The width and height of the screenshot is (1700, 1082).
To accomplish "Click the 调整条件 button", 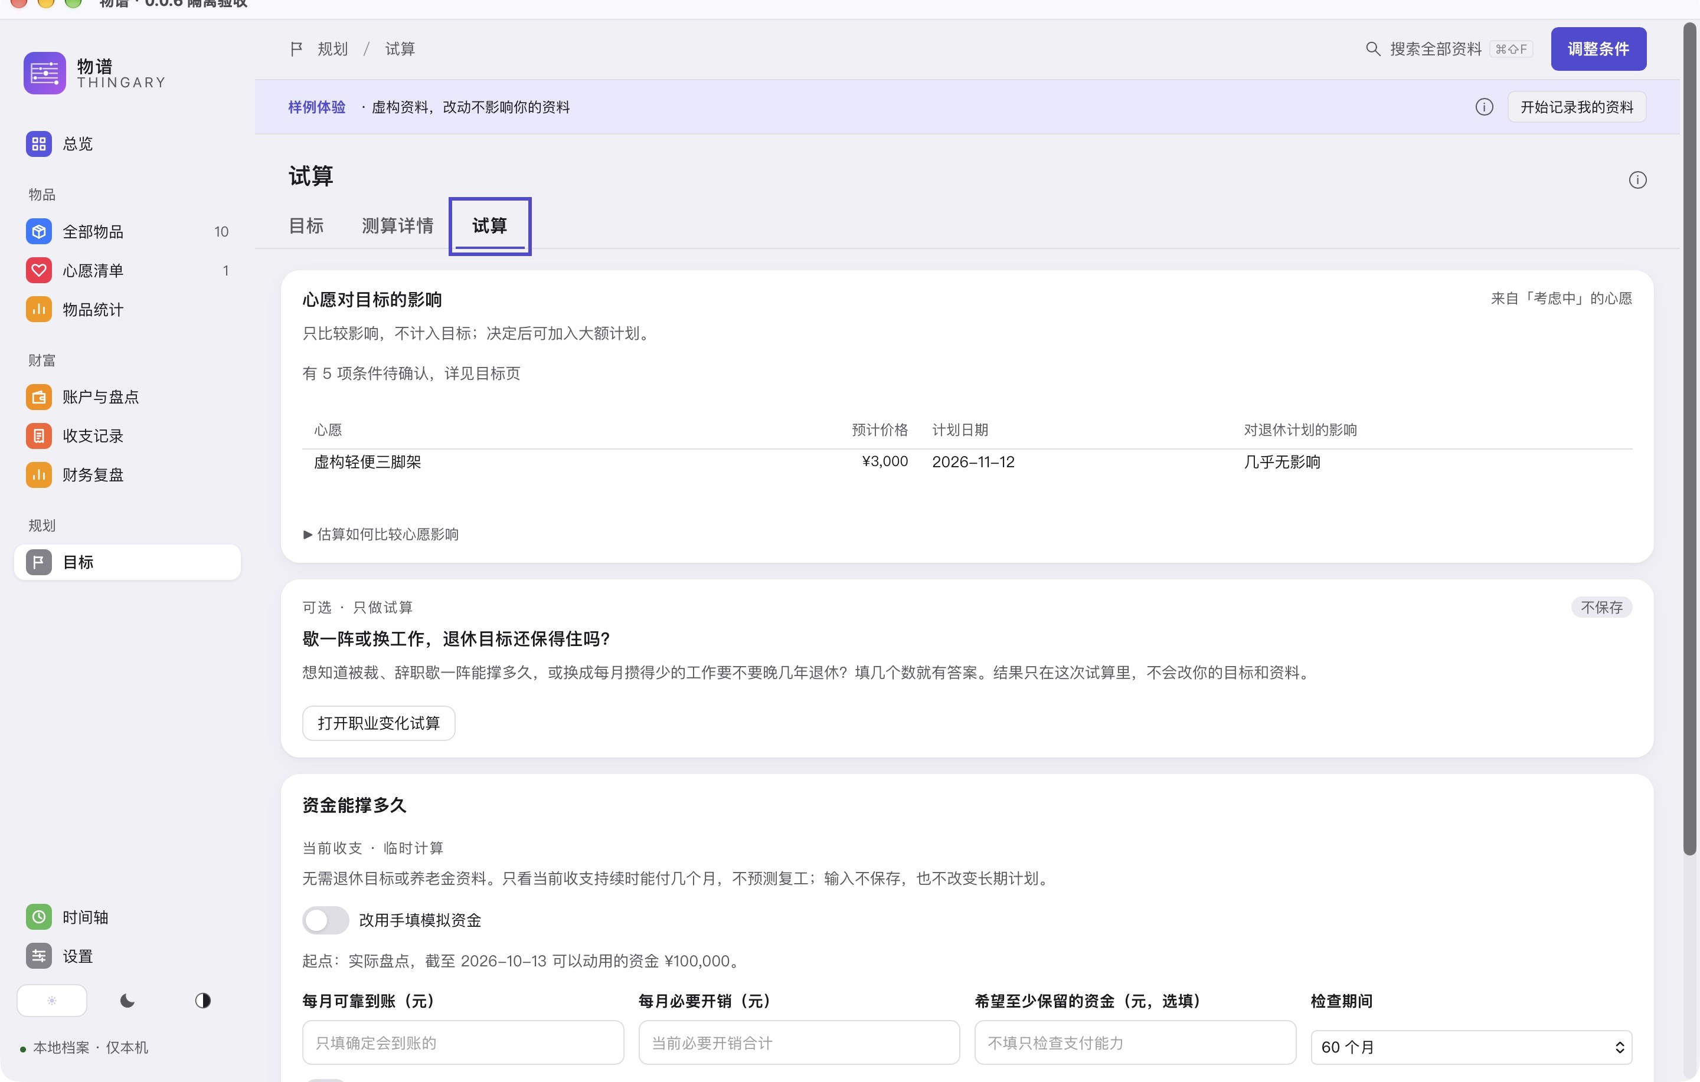I will point(1598,49).
